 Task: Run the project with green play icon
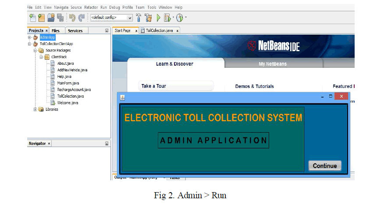[158, 18]
